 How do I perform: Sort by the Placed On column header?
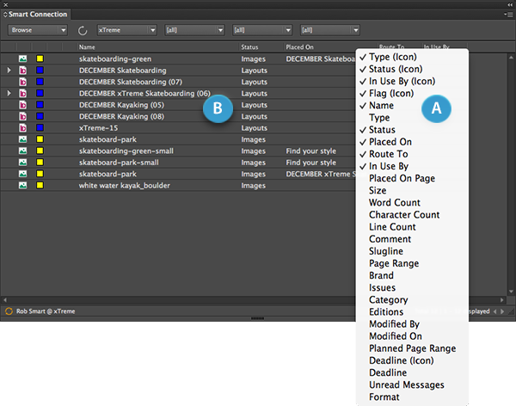[330, 47]
